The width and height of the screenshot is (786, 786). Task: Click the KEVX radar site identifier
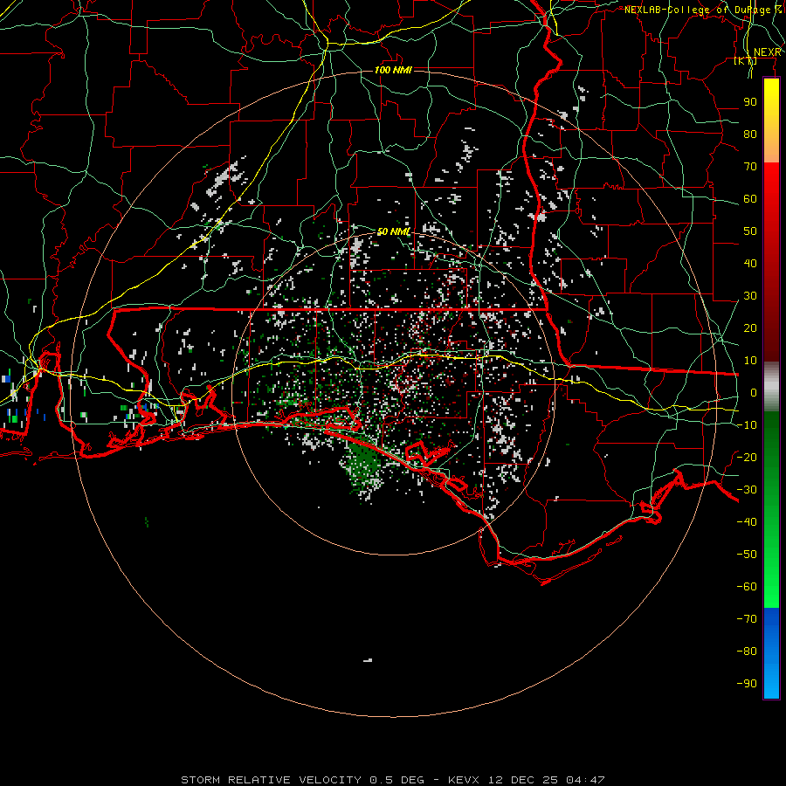click(464, 780)
